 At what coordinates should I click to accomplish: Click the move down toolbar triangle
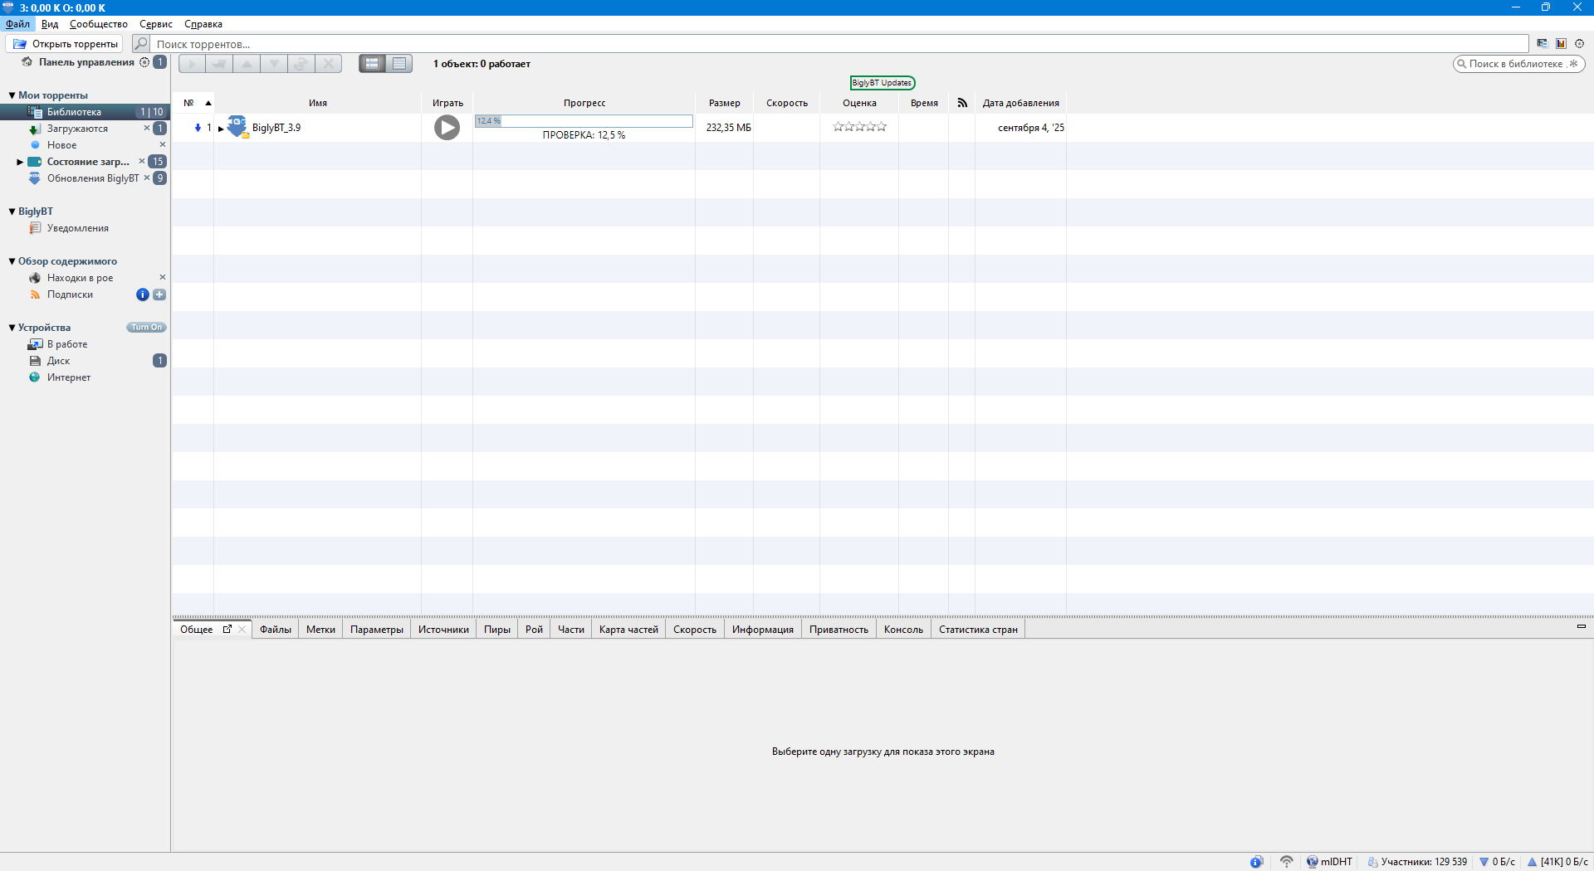click(x=274, y=64)
